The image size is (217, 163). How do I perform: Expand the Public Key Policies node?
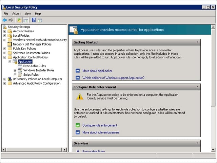(5, 49)
